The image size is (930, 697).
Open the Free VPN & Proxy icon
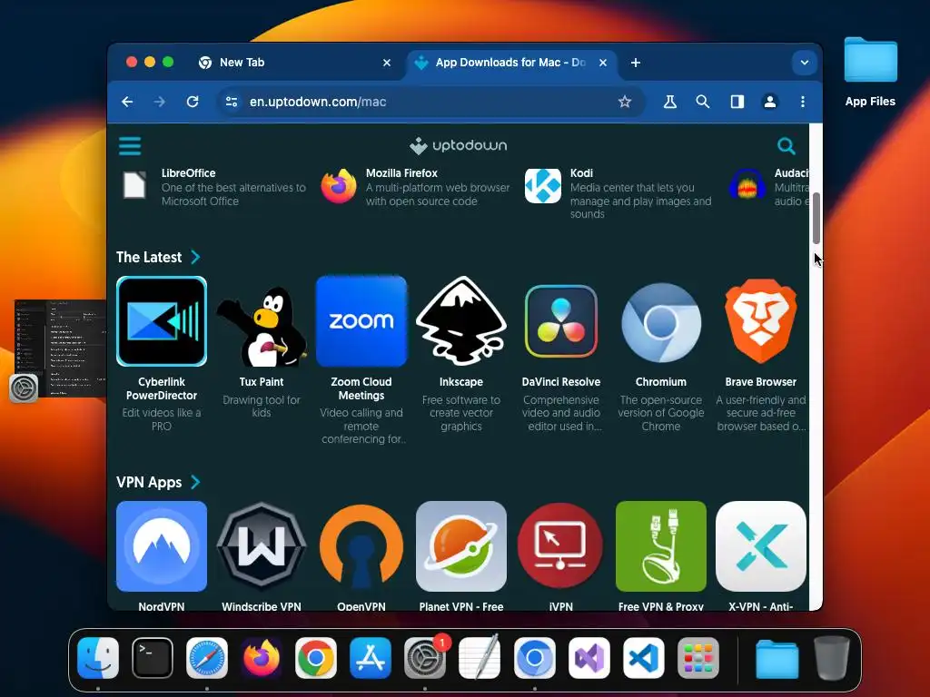(x=661, y=546)
